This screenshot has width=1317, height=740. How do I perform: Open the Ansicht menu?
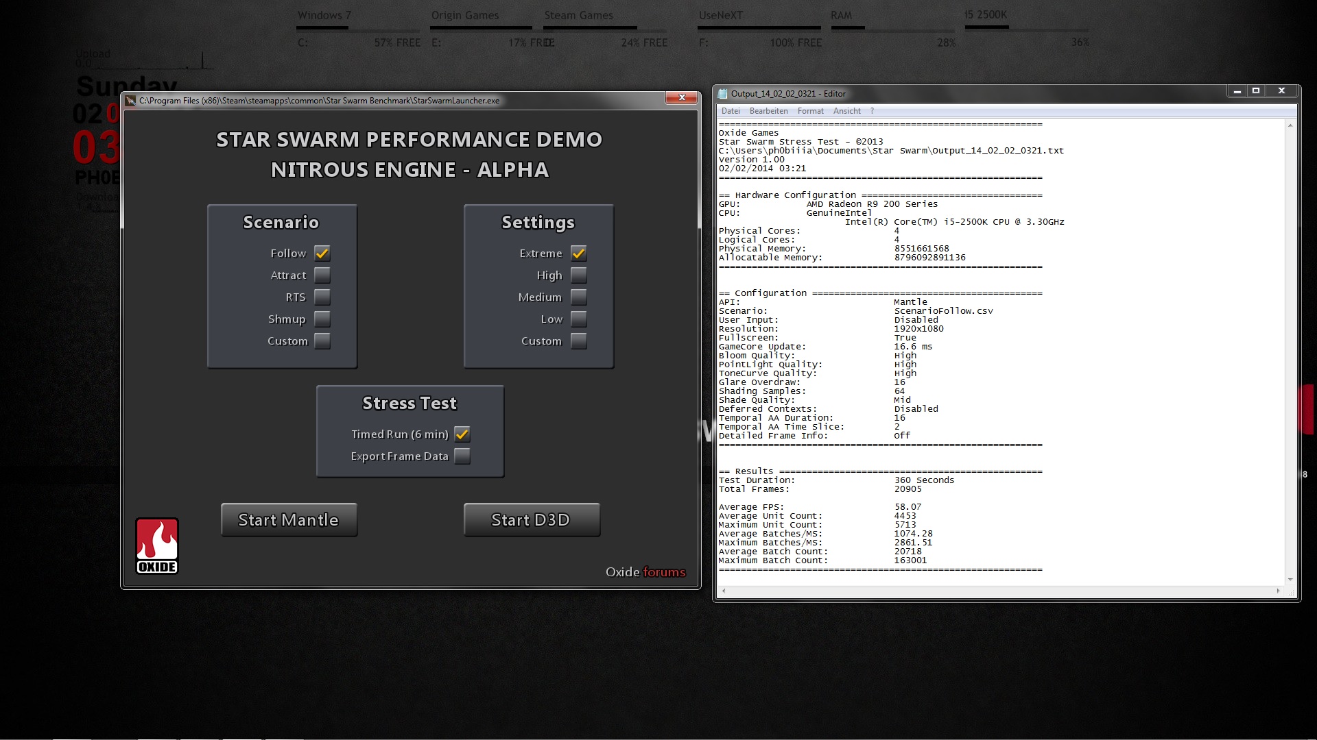click(x=846, y=111)
